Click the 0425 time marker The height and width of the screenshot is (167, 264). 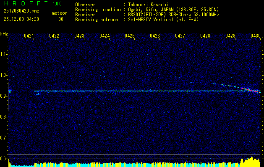(130, 36)
